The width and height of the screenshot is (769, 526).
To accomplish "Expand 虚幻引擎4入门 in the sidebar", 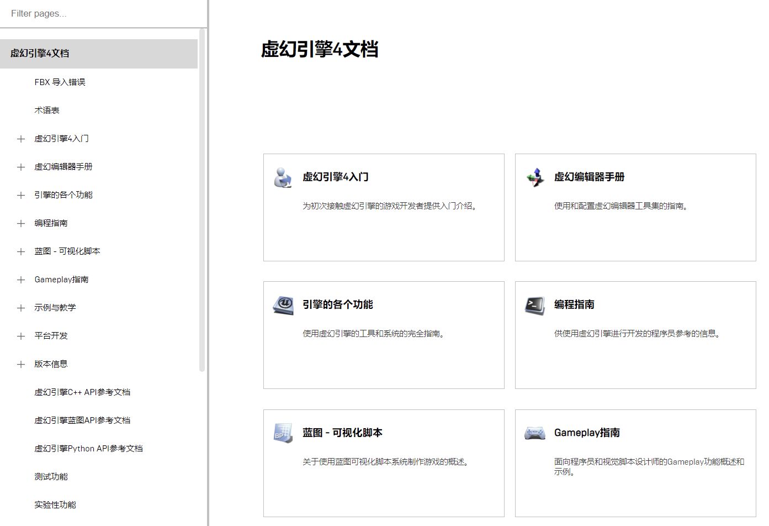I will coord(20,138).
